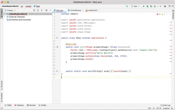Click the "Hello World" string in the code

[x=103, y=53]
